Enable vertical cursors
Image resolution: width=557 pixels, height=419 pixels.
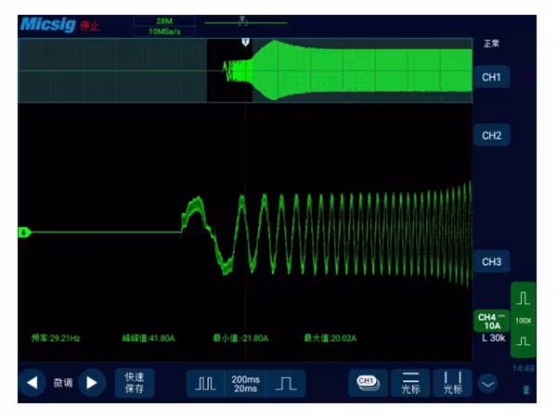453,383
